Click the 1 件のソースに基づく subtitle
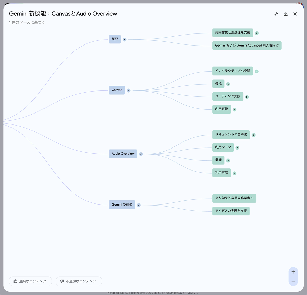 click(x=27, y=22)
